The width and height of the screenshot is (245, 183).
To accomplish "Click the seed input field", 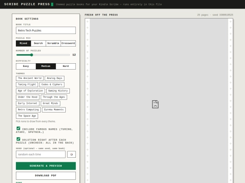I will 41,155.
